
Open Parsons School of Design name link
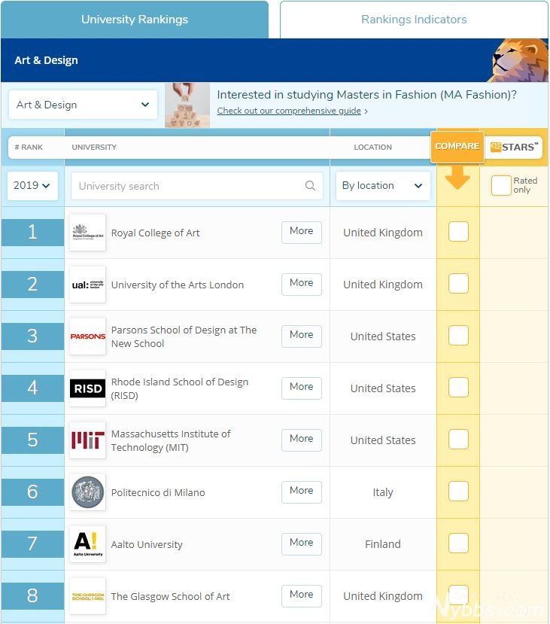point(184,336)
